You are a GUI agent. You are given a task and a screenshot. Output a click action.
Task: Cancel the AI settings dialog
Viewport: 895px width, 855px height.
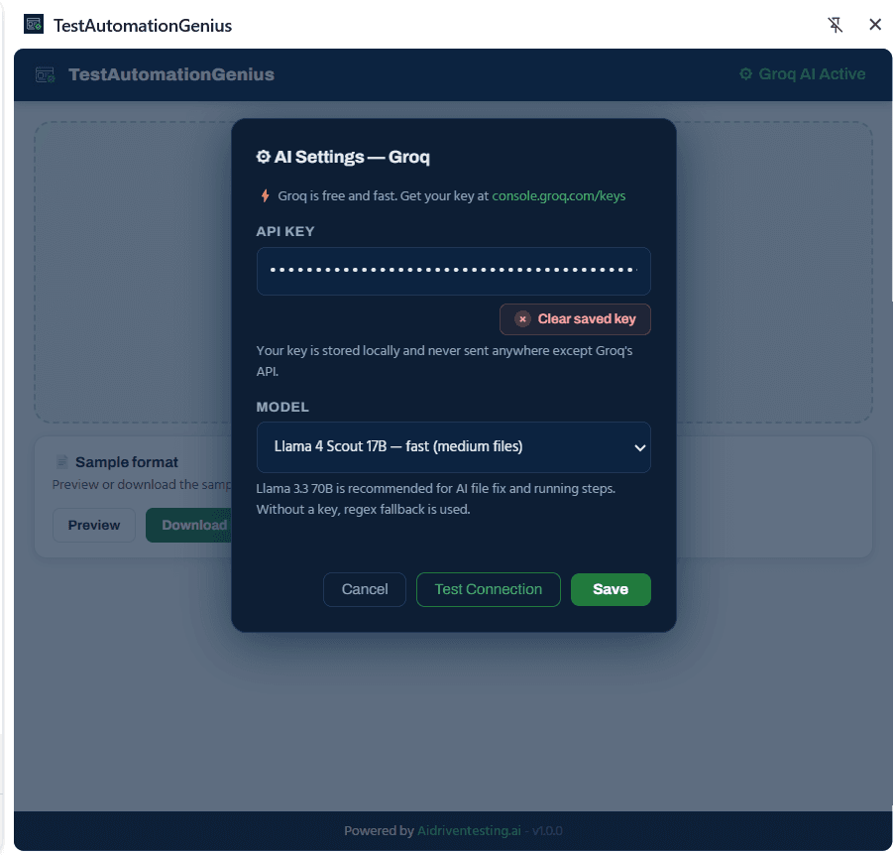364,589
